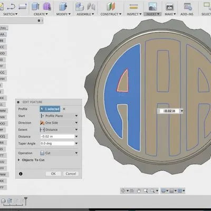Select the second timeline extrude feature icon

tap(10, 201)
